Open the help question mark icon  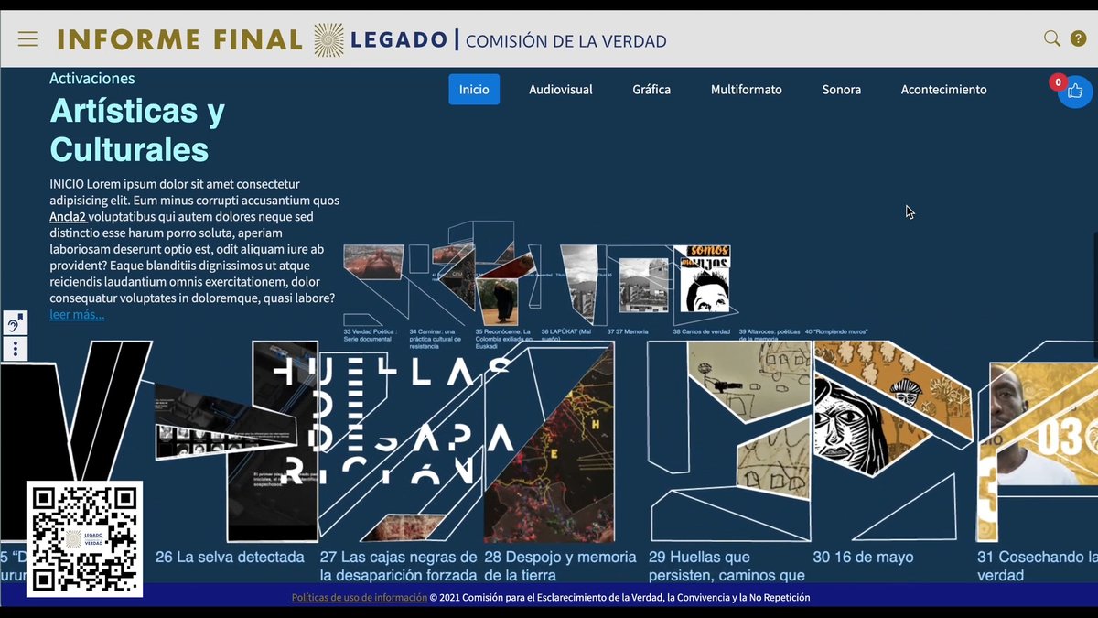[x=1079, y=38]
